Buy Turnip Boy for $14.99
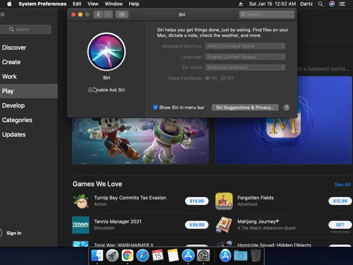 (x=197, y=201)
